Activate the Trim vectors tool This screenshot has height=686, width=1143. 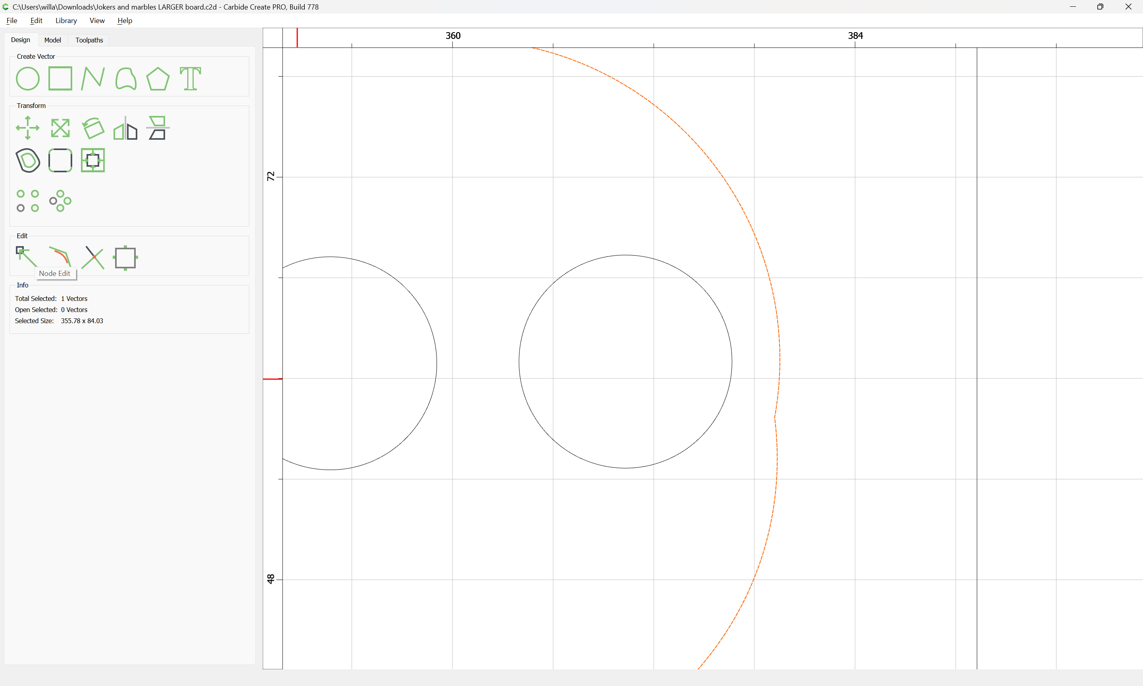93,258
